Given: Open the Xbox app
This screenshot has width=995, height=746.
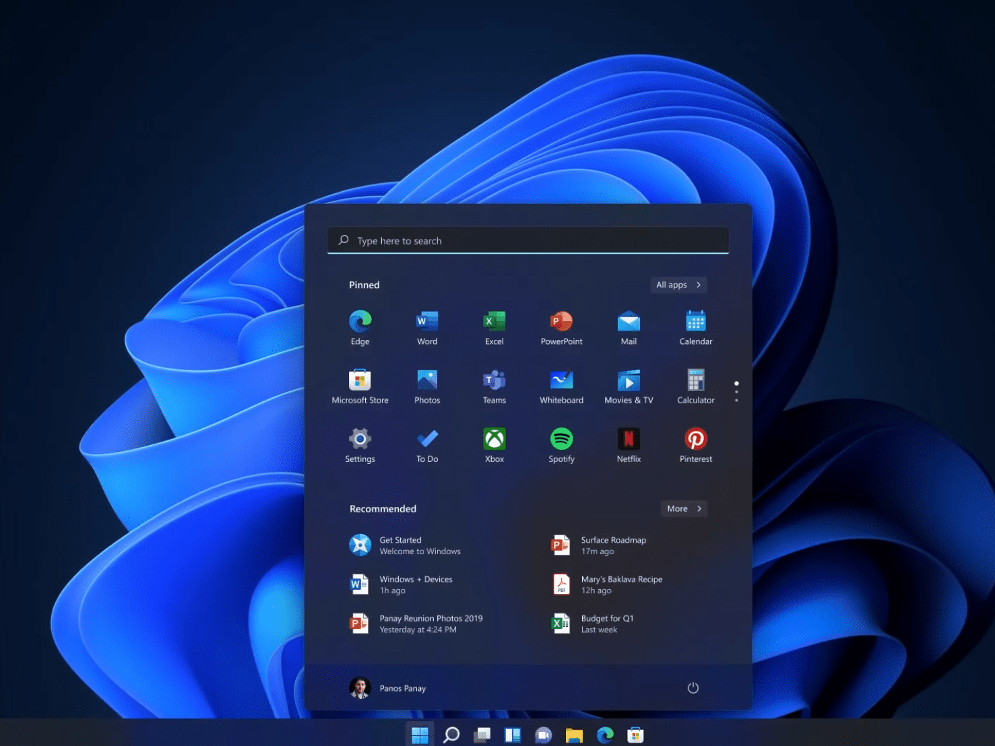Looking at the screenshot, I should (494, 445).
